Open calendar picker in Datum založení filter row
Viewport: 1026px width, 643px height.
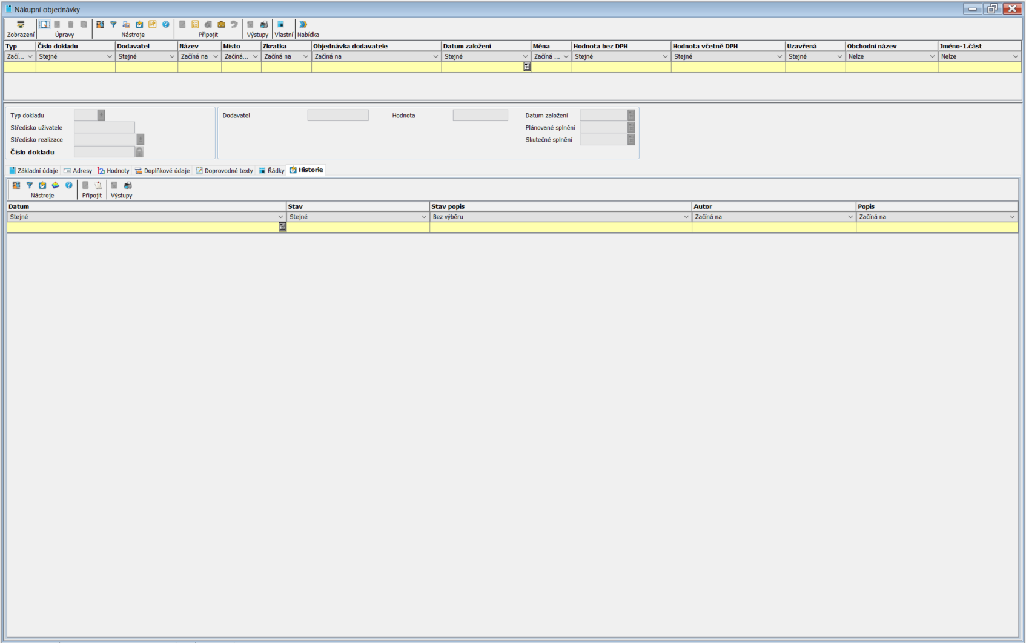coord(527,67)
